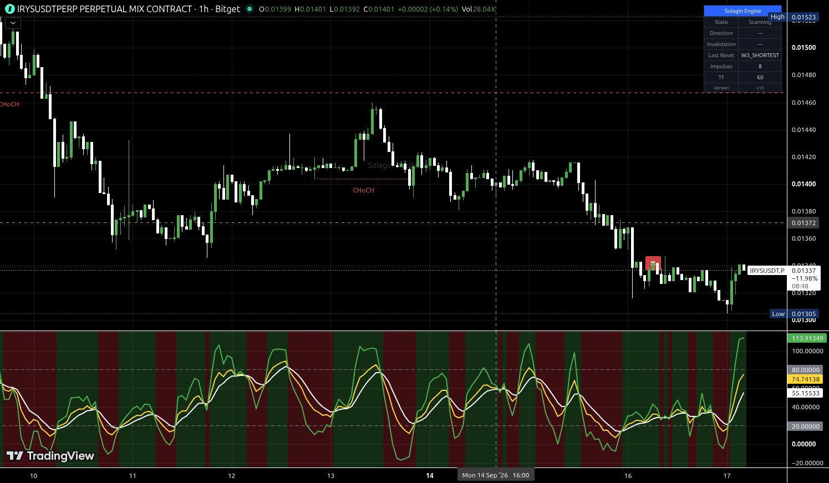The image size is (829, 483).
Task: Click the High 0.01523 price label
Action: coord(794,17)
